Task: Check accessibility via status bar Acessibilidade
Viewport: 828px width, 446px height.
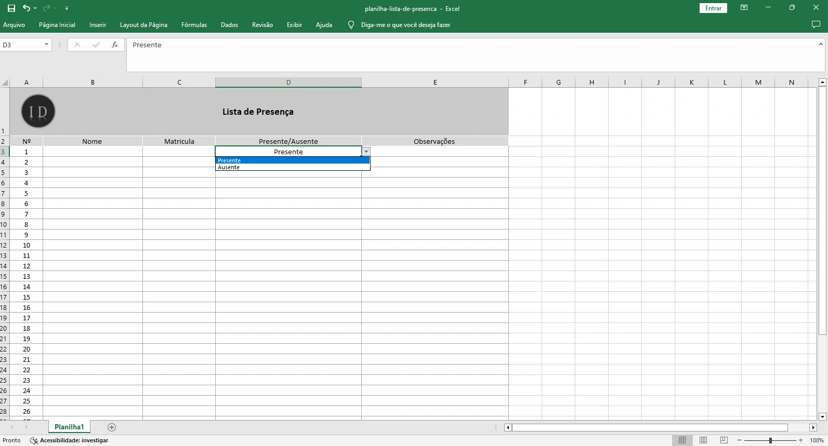Action: click(x=70, y=440)
